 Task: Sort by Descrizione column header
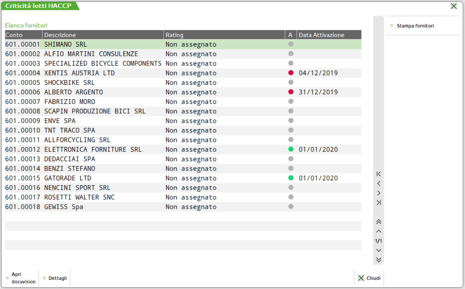point(103,35)
